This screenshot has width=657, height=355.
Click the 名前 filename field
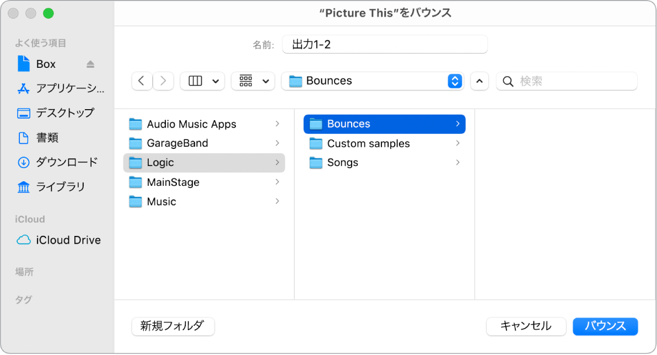[x=384, y=44]
